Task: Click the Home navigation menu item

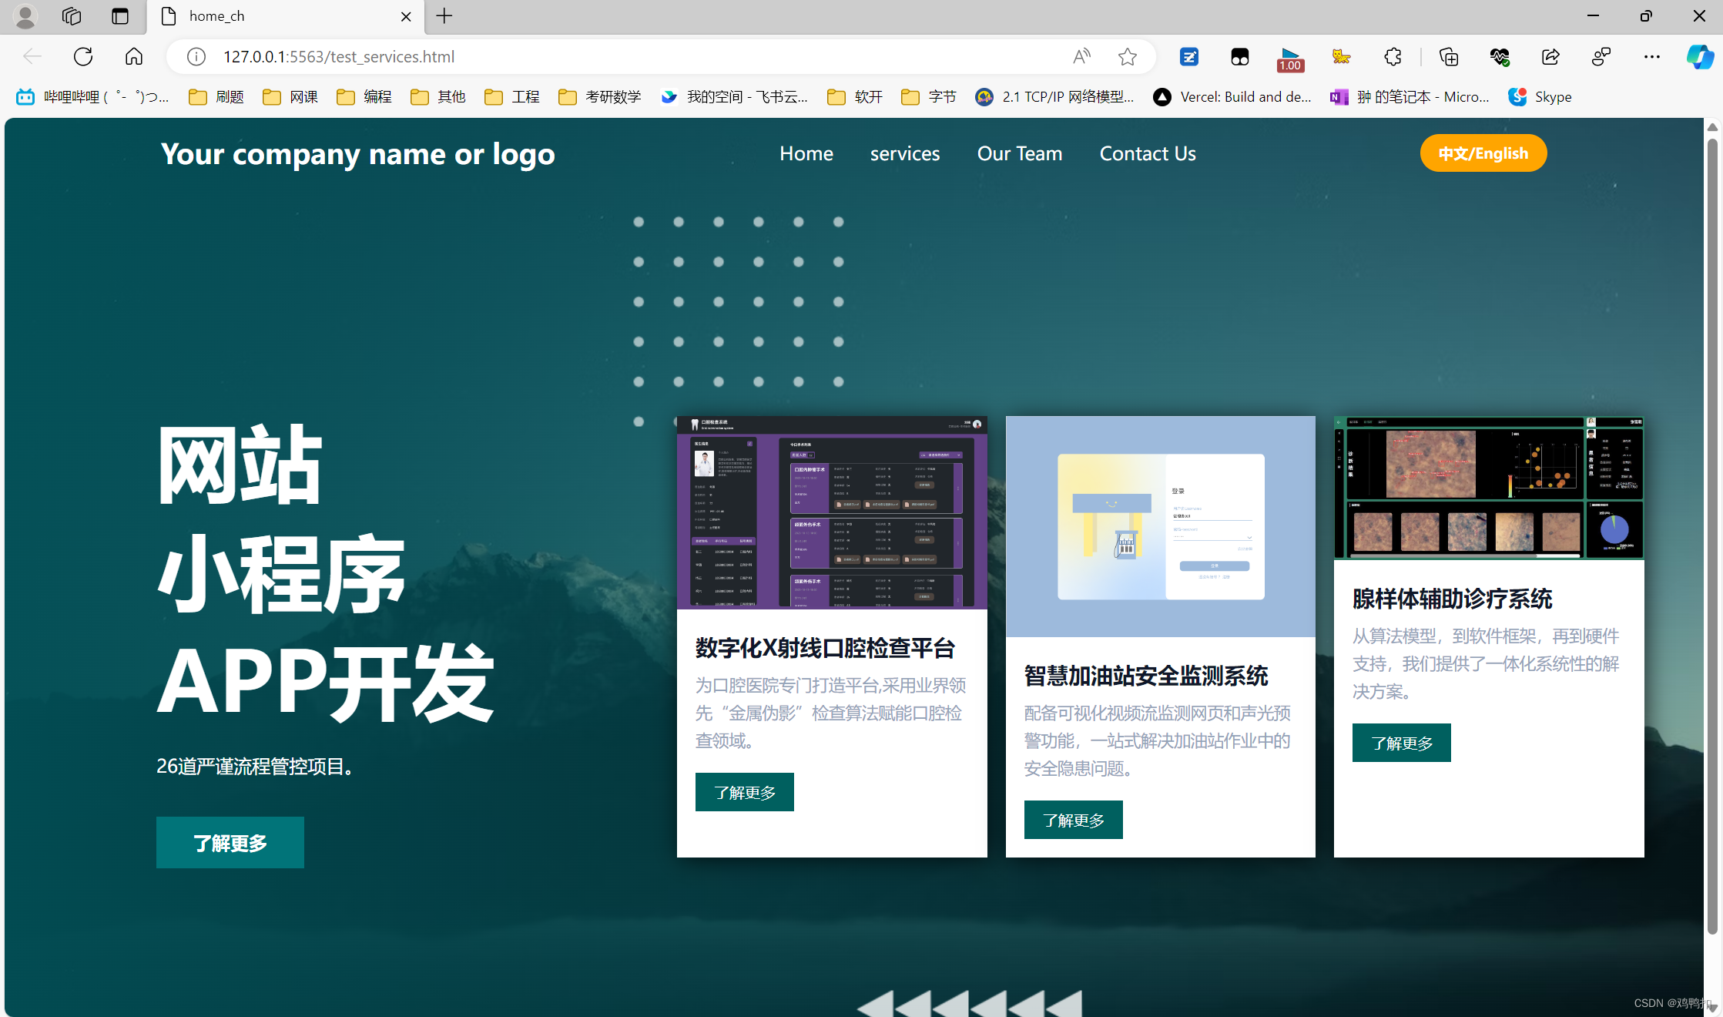Action: pyautogui.click(x=807, y=154)
